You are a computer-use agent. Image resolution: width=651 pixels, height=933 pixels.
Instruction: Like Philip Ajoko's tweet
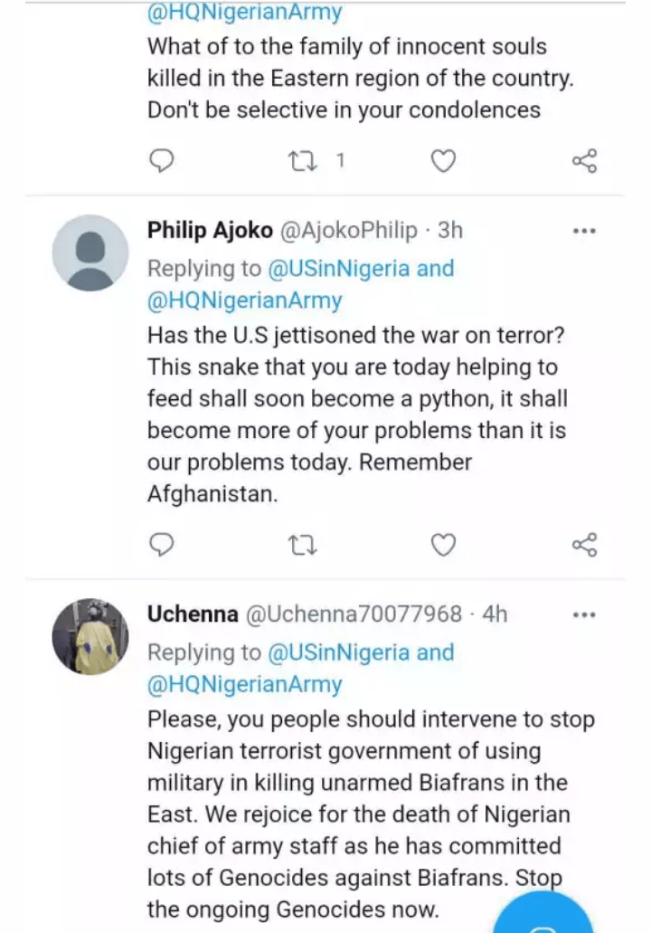(442, 545)
